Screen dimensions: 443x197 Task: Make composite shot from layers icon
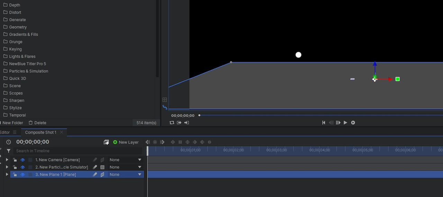coord(106,142)
